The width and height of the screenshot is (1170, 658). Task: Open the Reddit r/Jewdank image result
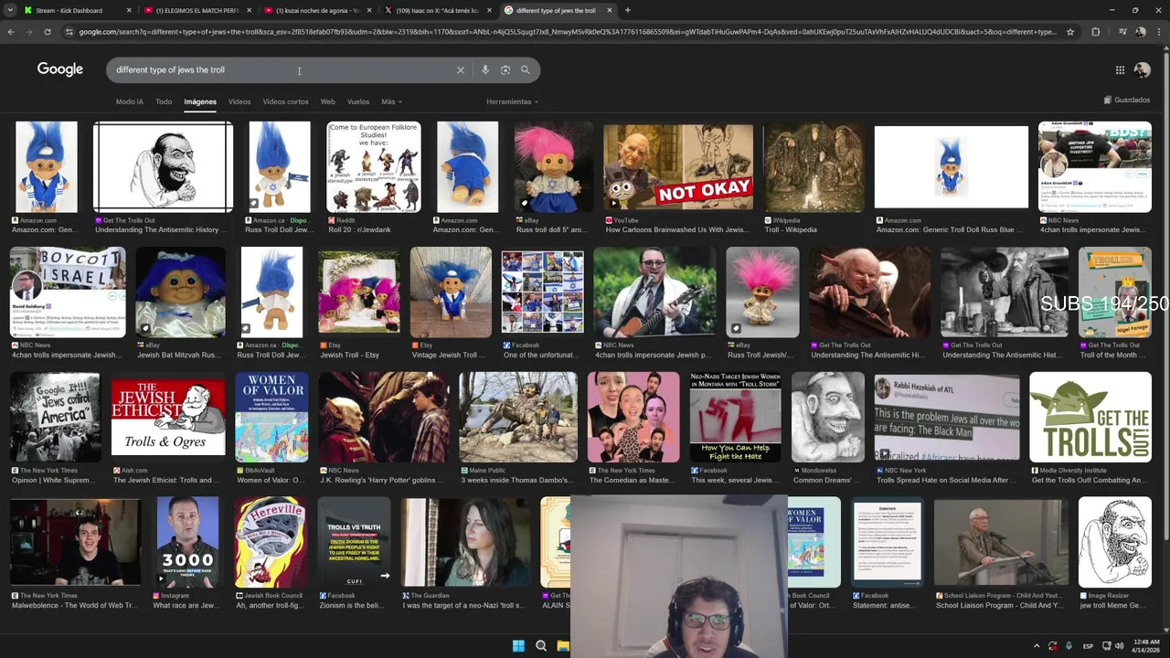[373, 167]
